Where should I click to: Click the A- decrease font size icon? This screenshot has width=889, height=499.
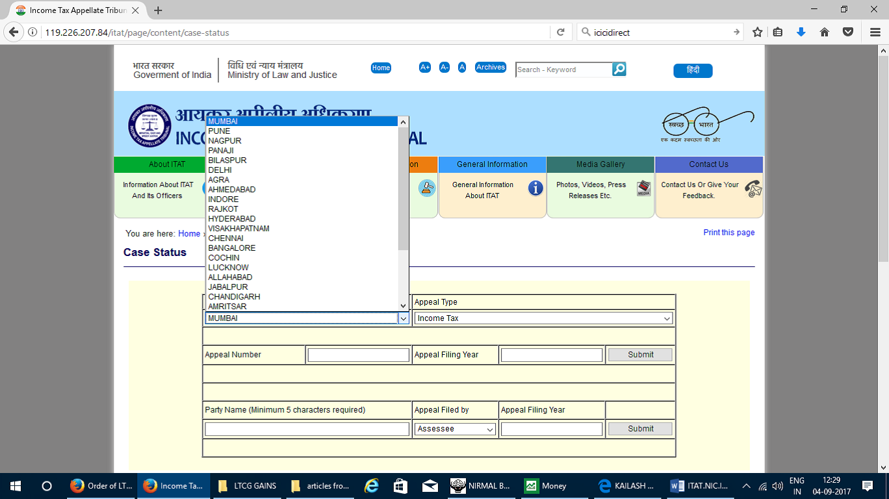(444, 68)
